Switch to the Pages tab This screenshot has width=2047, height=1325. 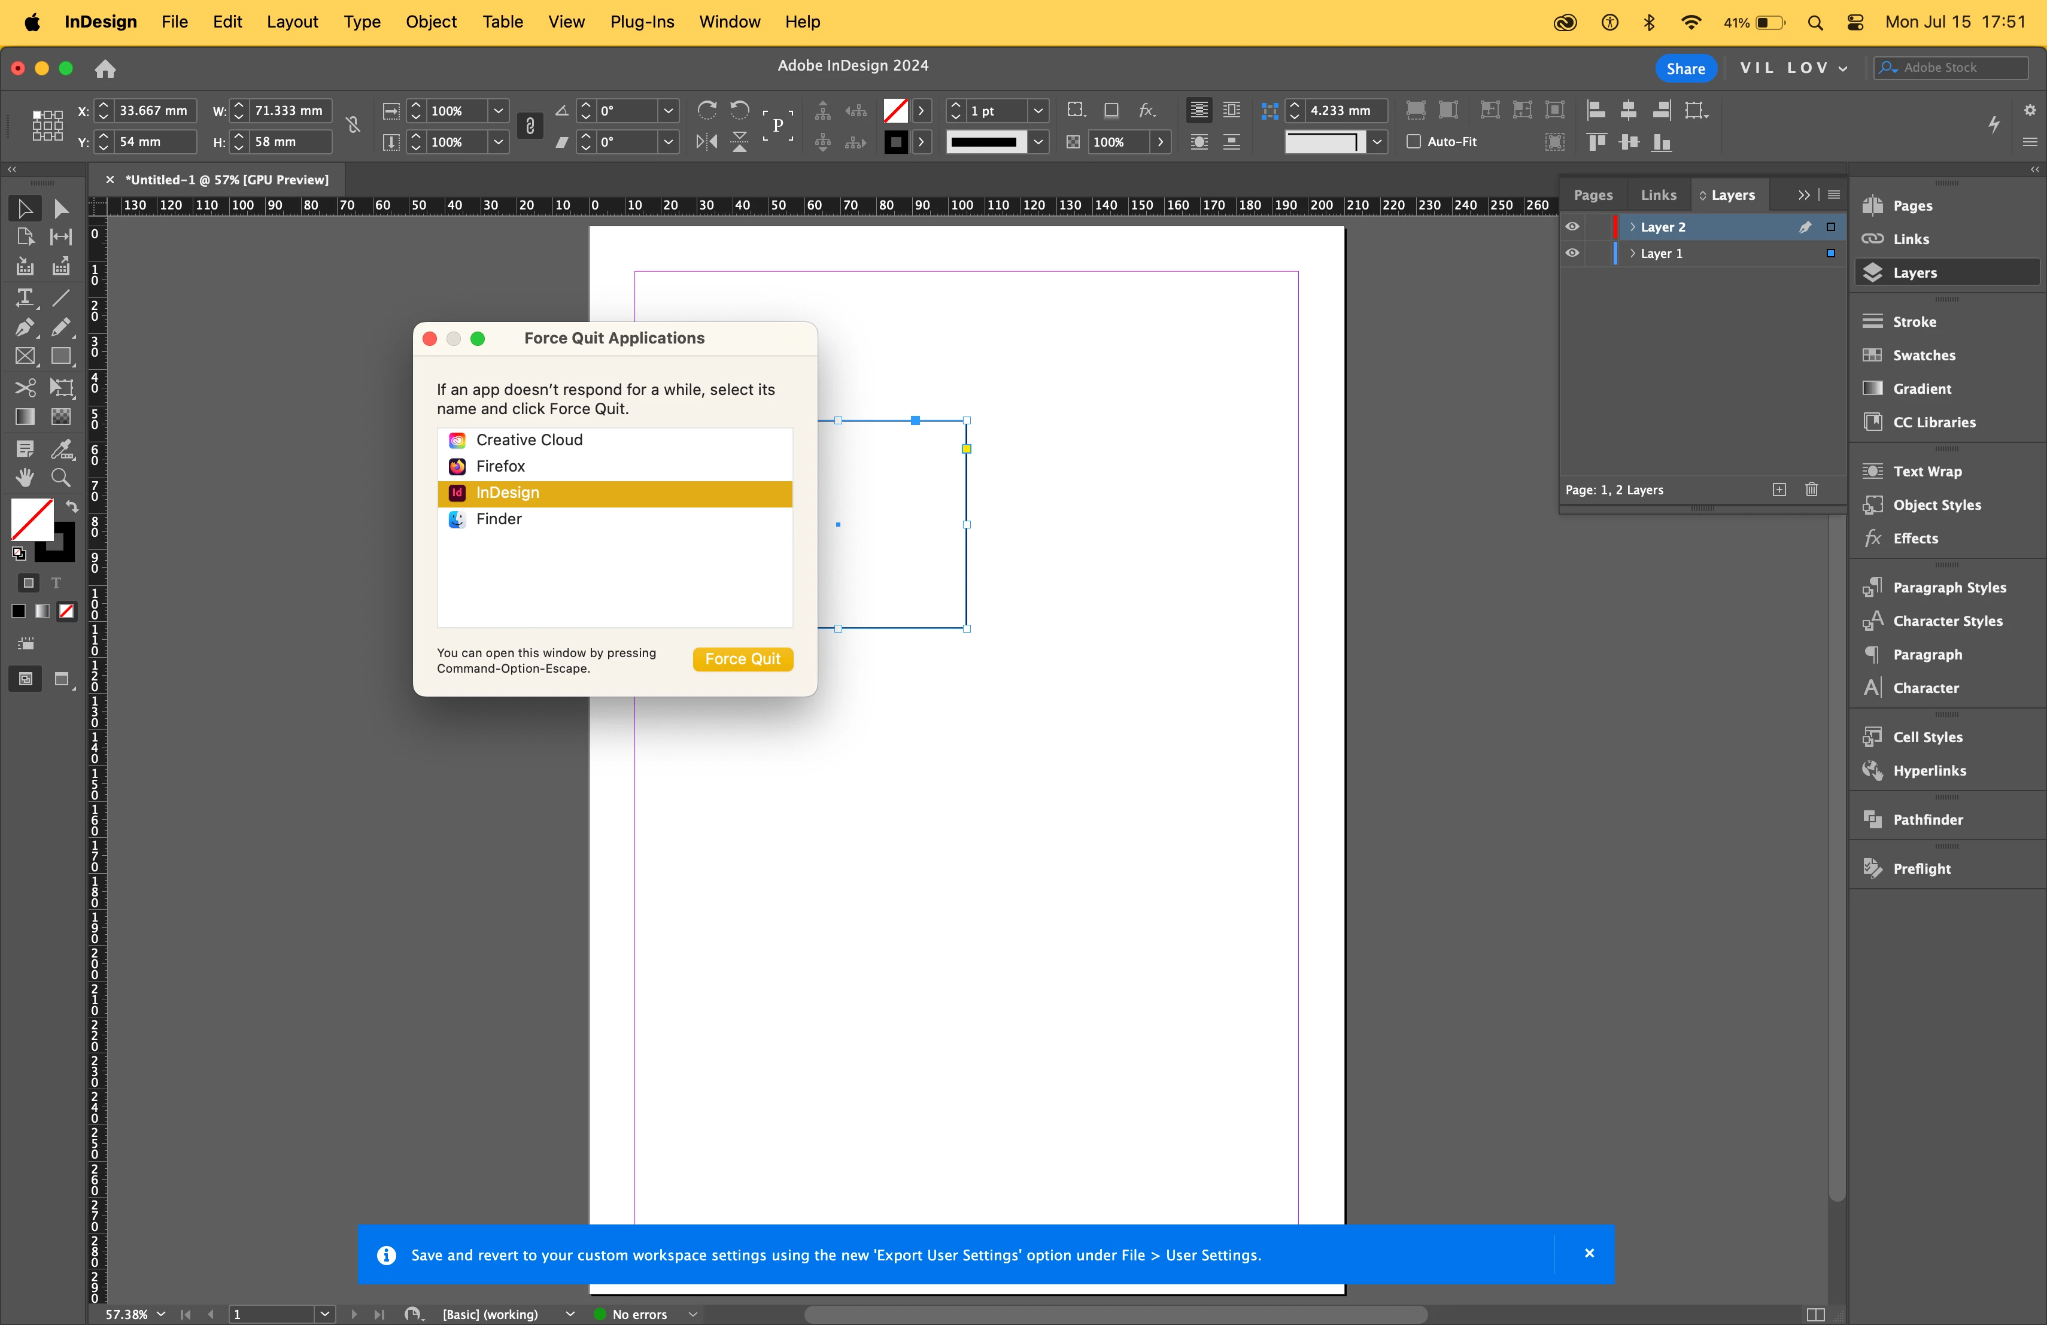click(1593, 195)
